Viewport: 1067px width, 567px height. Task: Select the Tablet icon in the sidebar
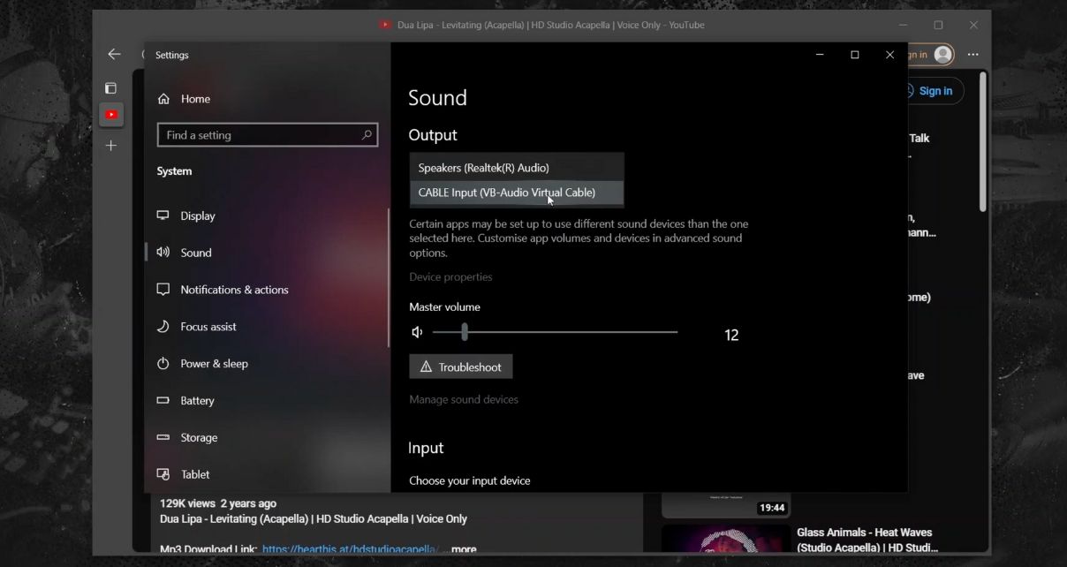163,474
